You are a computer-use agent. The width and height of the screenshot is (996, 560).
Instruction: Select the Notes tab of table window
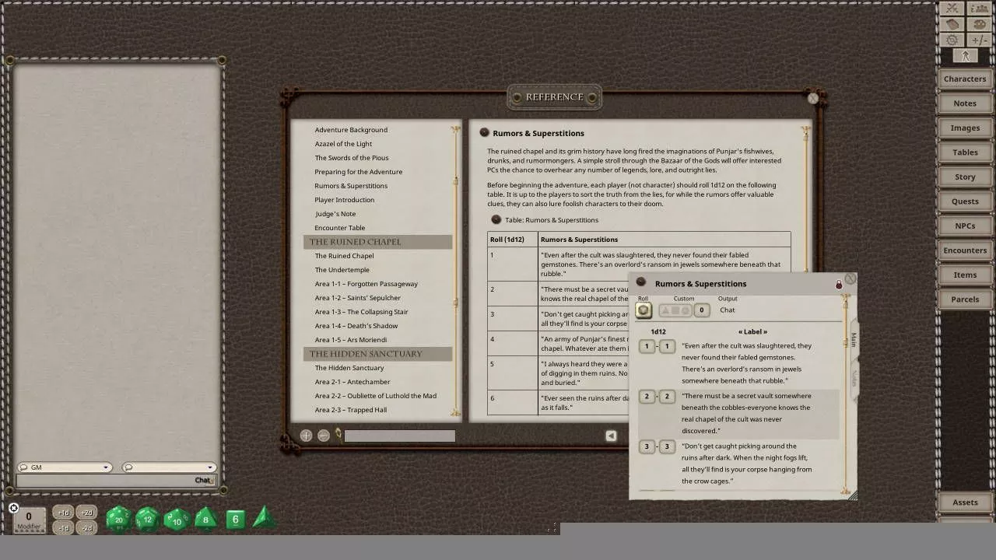(x=853, y=378)
